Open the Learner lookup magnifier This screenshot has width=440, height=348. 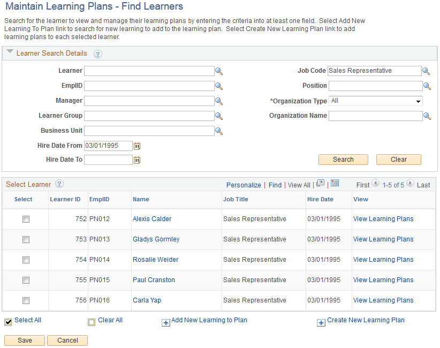click(x=219, y=71)
